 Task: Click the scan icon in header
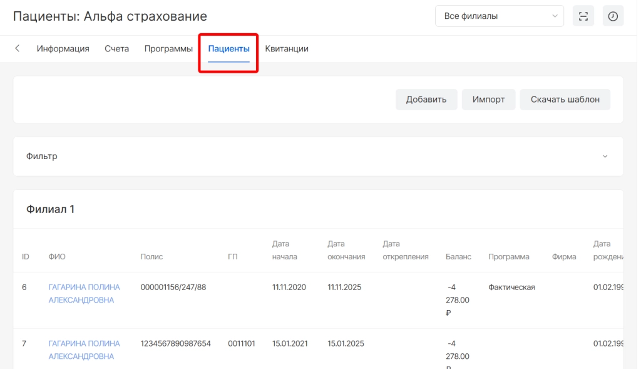tap(583, 16)
